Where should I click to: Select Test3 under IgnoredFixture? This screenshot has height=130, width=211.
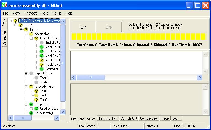pyautogui.click(x=44, y=100)
